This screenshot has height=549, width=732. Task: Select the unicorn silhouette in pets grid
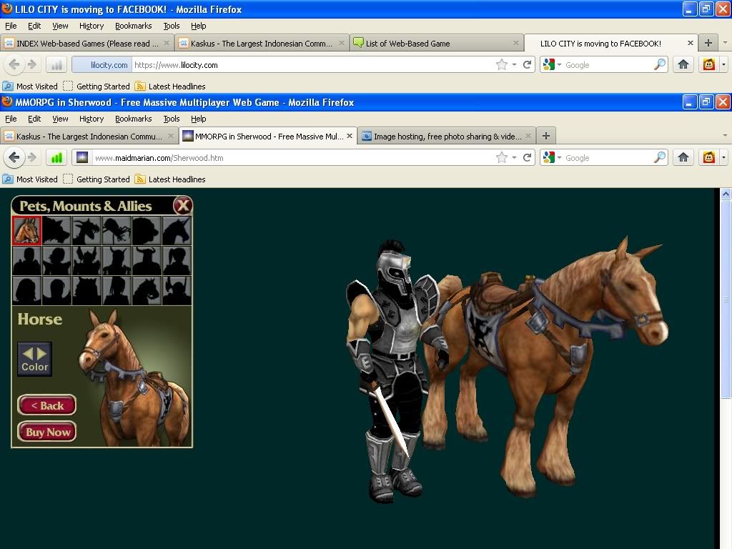pyautogui.click(x=177, y=230)
